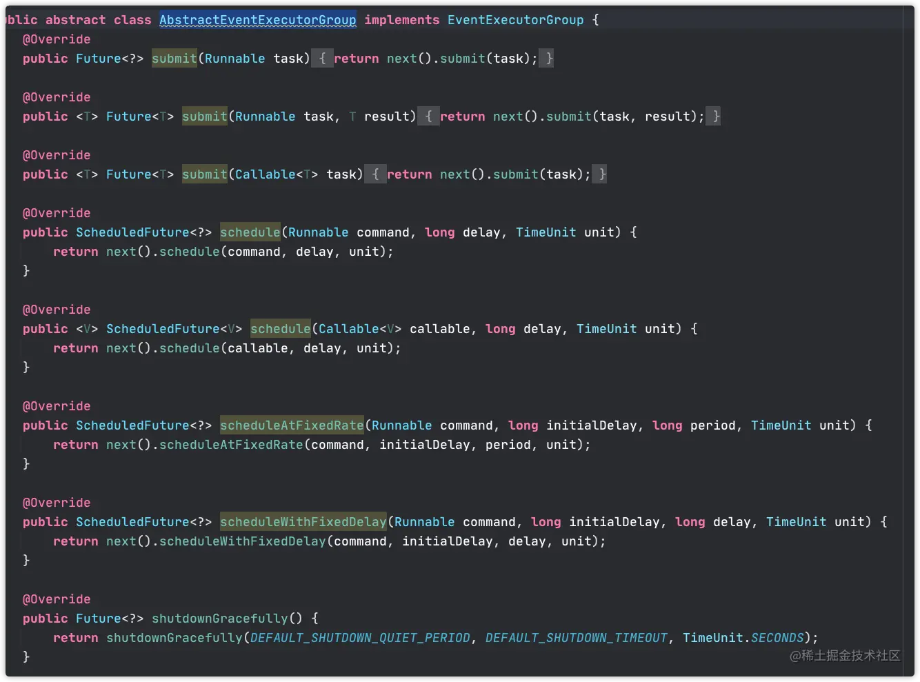
Task: Click Callable<T> type in submit declaration
Action: 277,174
